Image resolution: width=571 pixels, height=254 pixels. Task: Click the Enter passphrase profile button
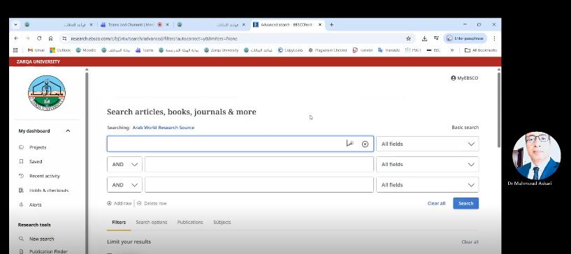coord(465,38)
